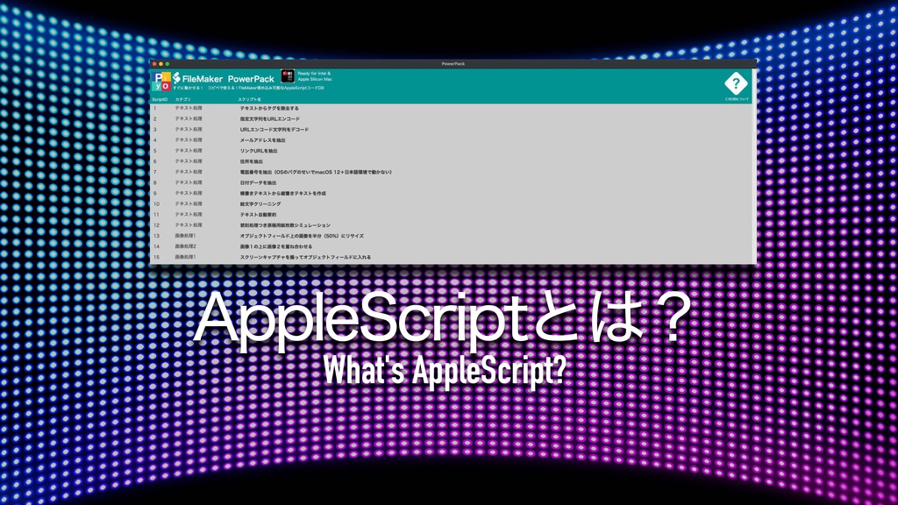Select script 指定文字列をURLエンコード
Screen dimensions: 898x505
coord(270,119)
